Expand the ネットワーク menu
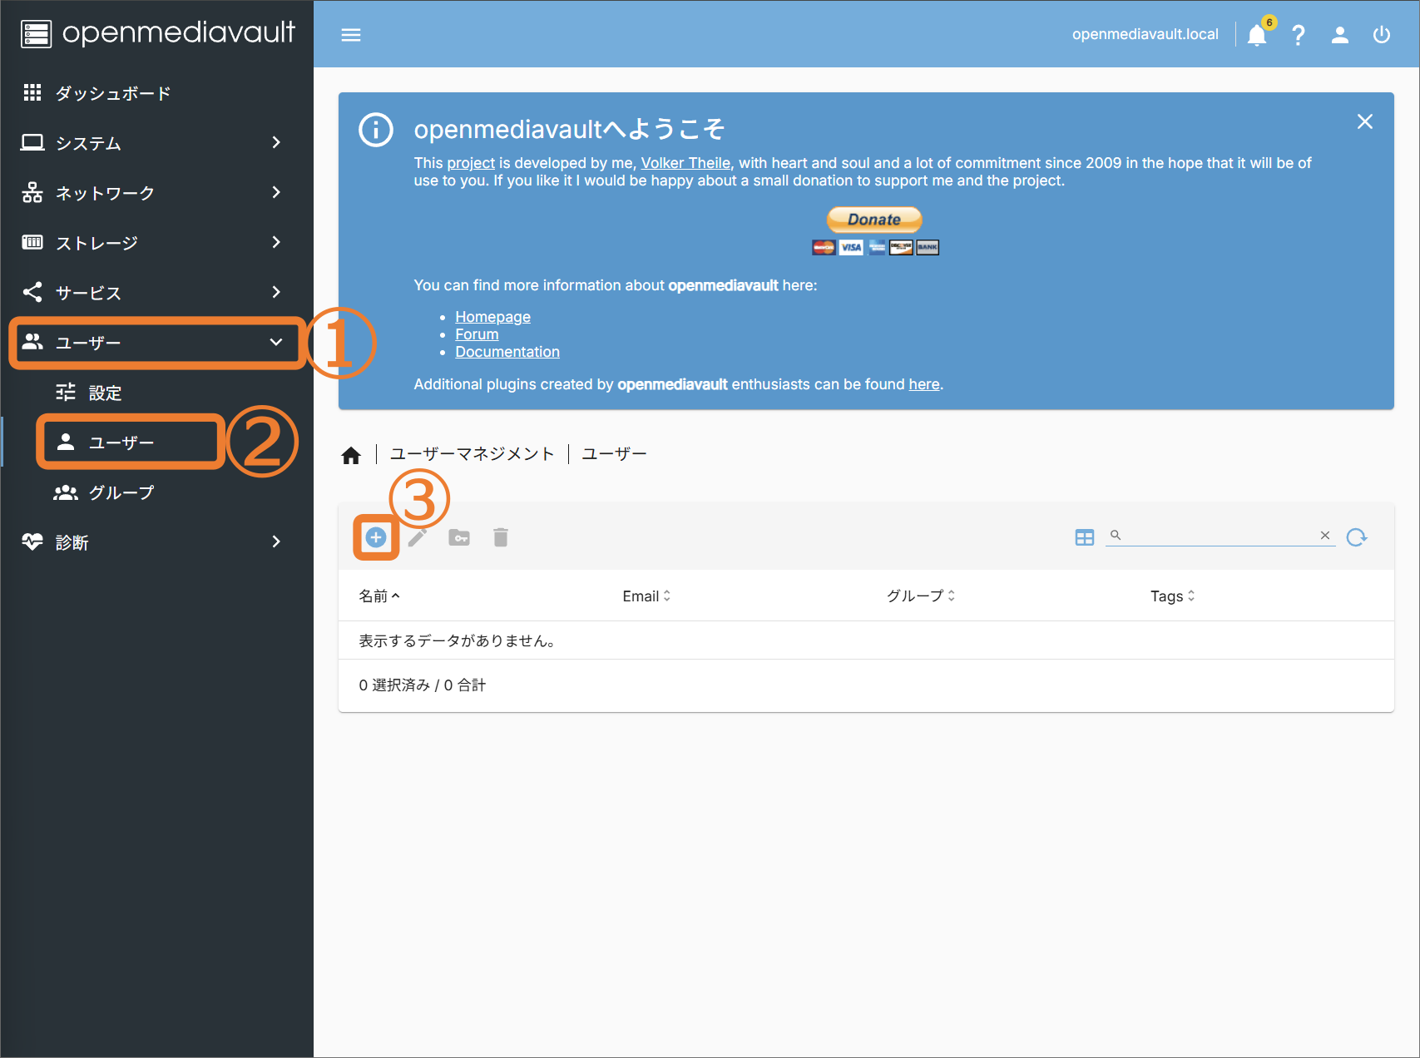This screenshot has height=1058, width=1420. click(x=156, y=193)
